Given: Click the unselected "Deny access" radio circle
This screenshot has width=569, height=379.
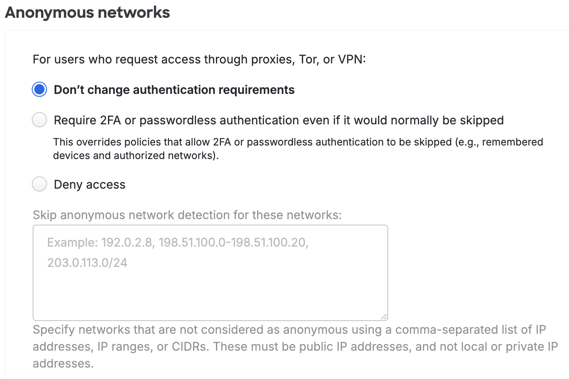Looking at the screenshot, I should [39, 184].
